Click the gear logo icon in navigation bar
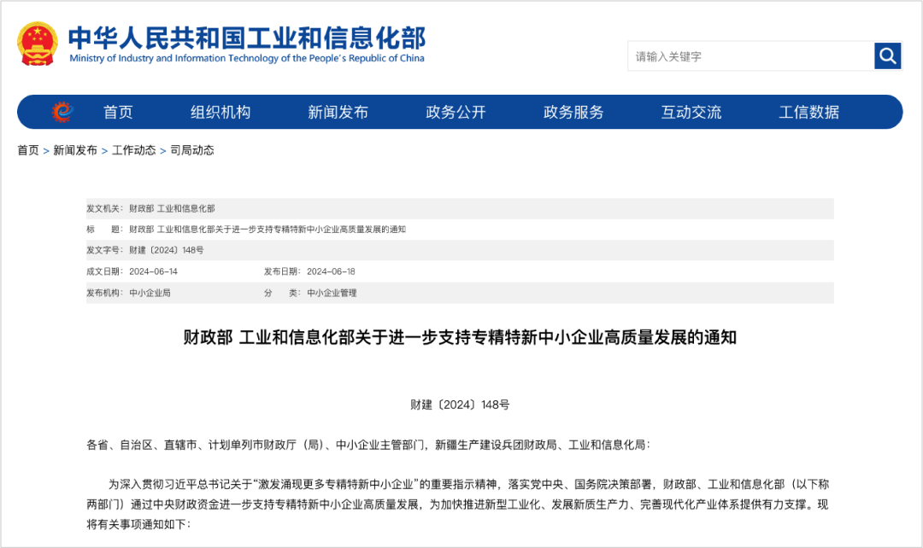Image resolution: width=923 pixels, height=548 pixels. pyautogui.click(x=62, y=112)
